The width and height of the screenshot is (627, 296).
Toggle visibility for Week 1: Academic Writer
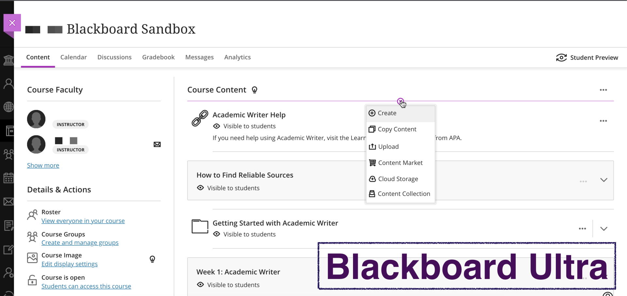tap(200, 285)
